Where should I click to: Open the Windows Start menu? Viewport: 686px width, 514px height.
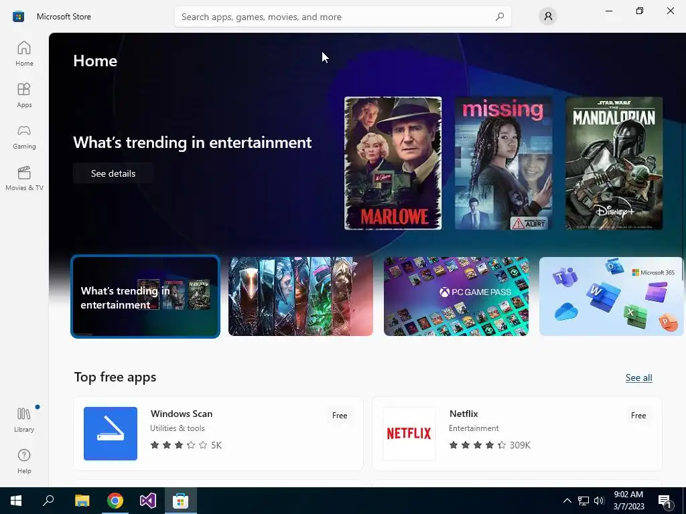[16, 501]
